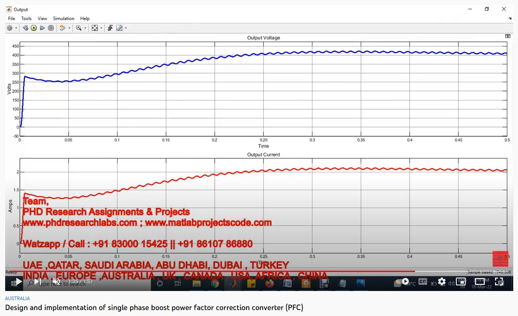Maximize the Output scope window
The width and height of the screenshot is (518, 316).
click(x=487, y=9)
